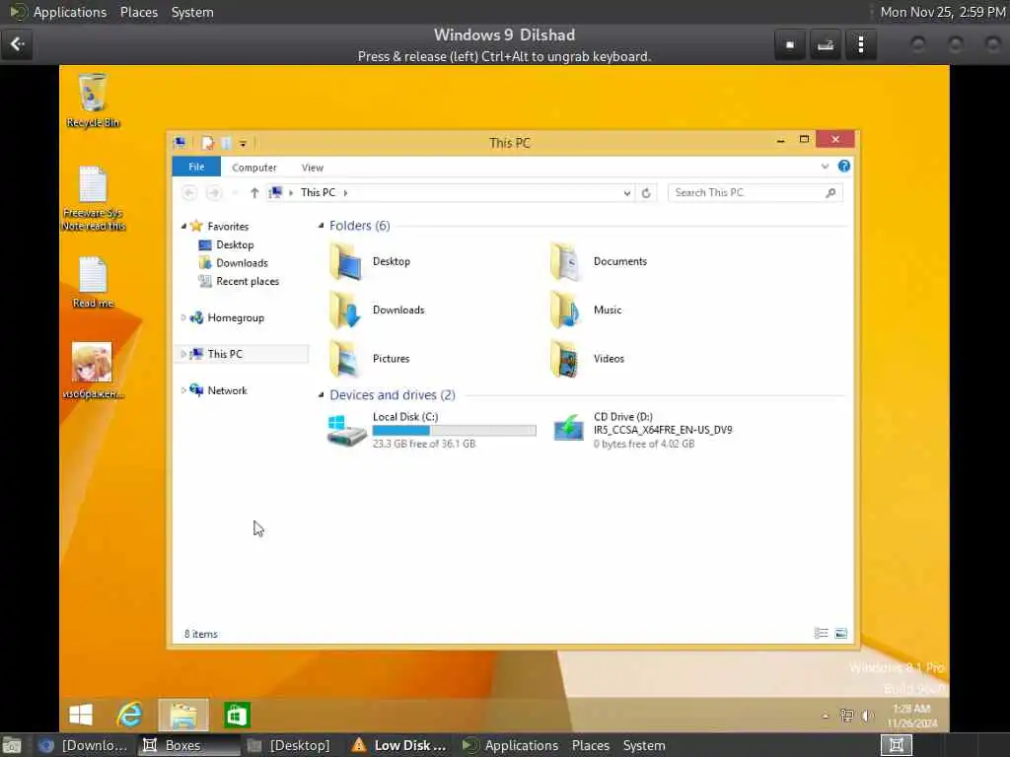Select Network in the navigation pane

coord(228,390)
